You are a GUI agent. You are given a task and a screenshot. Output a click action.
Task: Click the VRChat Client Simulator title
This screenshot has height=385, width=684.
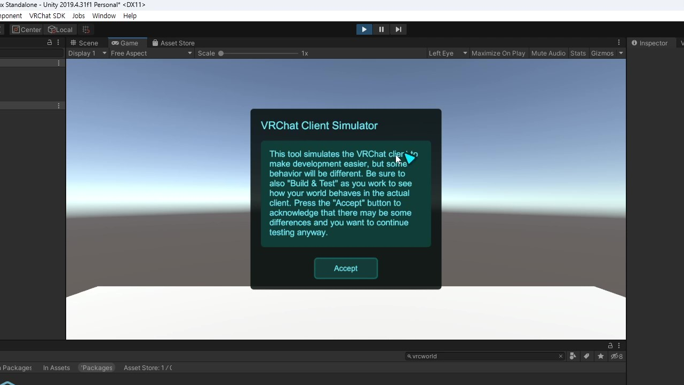[319, 125]
